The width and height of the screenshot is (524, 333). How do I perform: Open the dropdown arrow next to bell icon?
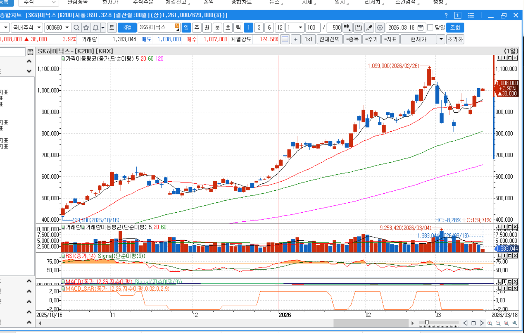[x=103, y=28]
